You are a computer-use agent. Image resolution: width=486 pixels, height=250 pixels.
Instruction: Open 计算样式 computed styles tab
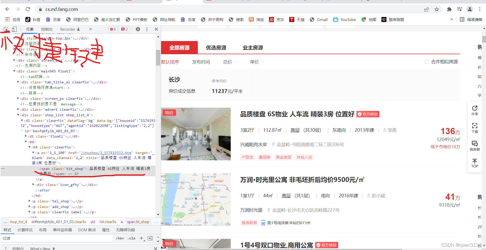tap(25, 230)
